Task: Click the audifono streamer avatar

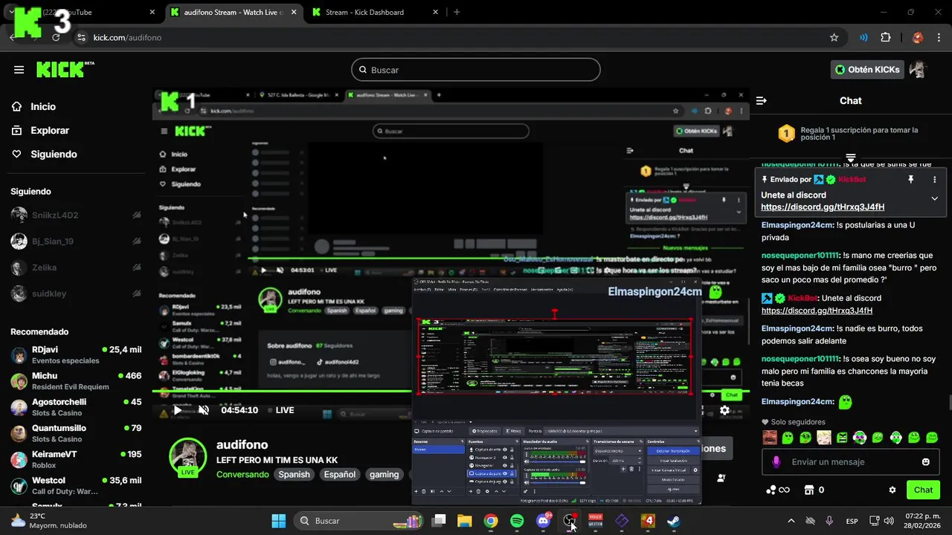Action: 187,456
